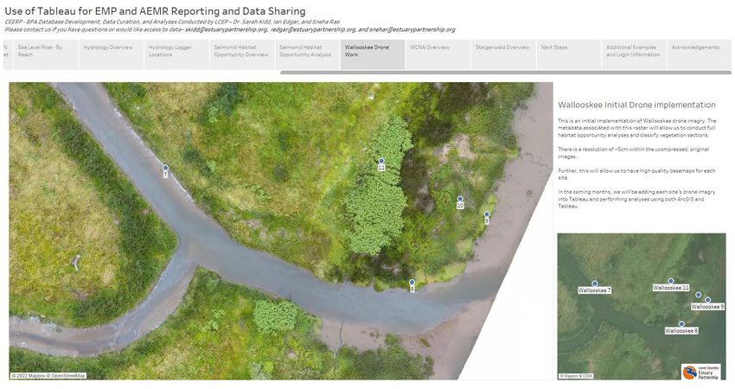Open the Sea Level Rise - By Reach tab
735x389 pixels.
46,54
